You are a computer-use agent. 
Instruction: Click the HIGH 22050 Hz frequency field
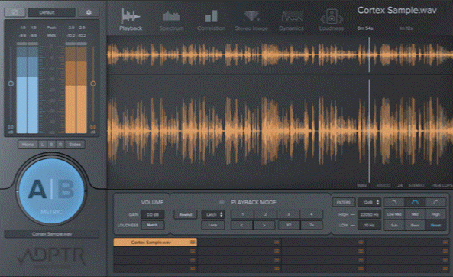(x=369, y=214)
